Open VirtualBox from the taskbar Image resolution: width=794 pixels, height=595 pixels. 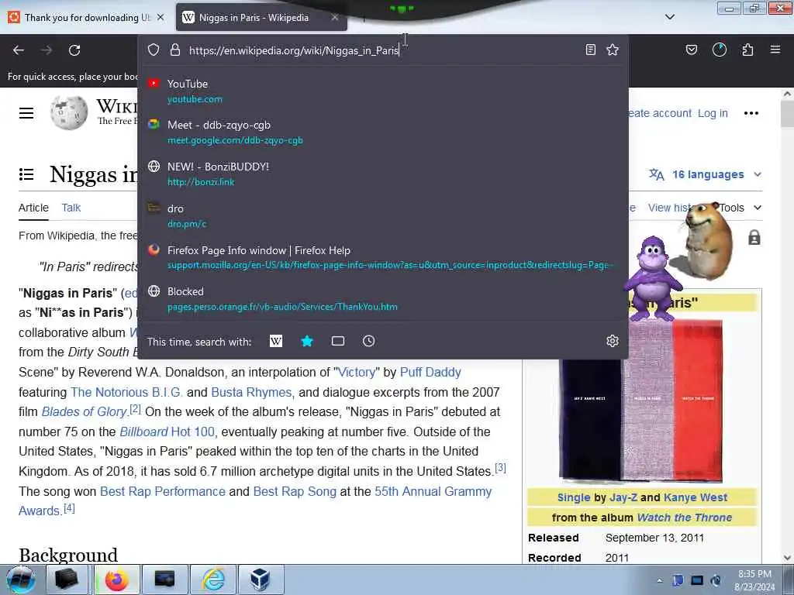tap(261, 580)
